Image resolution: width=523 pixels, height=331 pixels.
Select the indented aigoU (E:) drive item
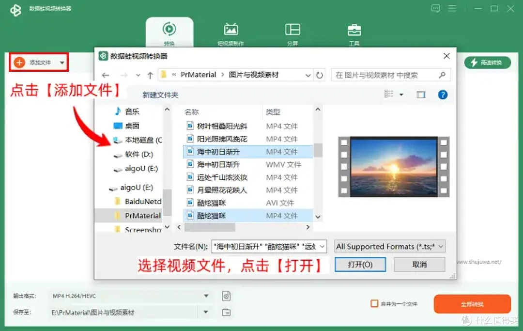click(x=136, y=169)
